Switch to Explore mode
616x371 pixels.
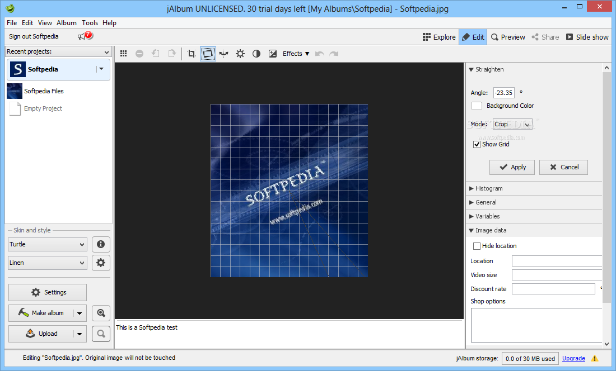(x=439, y=37)
